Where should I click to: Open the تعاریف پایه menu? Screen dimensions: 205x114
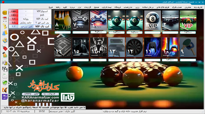pos(198,7)
